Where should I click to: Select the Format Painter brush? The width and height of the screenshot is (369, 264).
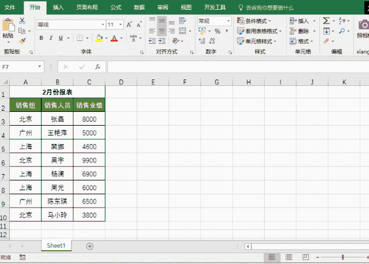22,40
